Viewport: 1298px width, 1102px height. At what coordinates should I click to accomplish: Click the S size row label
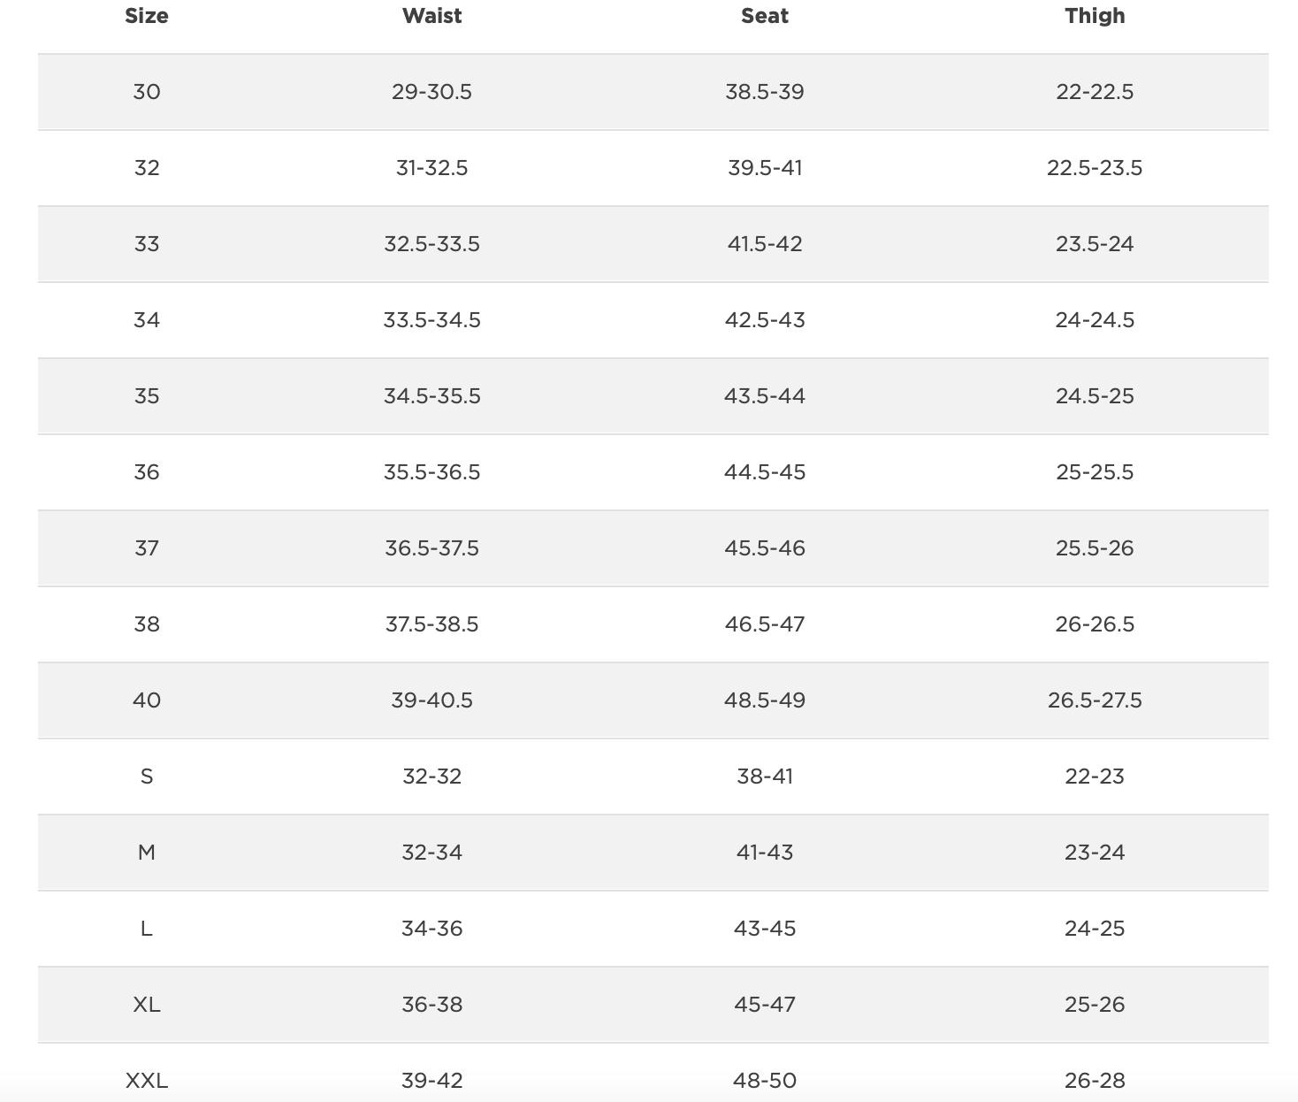(x=147, y=777)
